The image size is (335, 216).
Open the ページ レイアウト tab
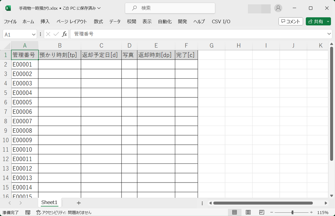[x=72, y=21]
